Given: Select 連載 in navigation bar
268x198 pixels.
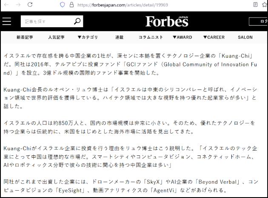Looking at the screenshot, I should (x=120, y=37).
